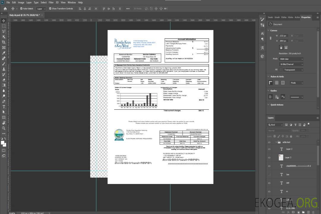Select the Dodge tool

pos(4,96)
